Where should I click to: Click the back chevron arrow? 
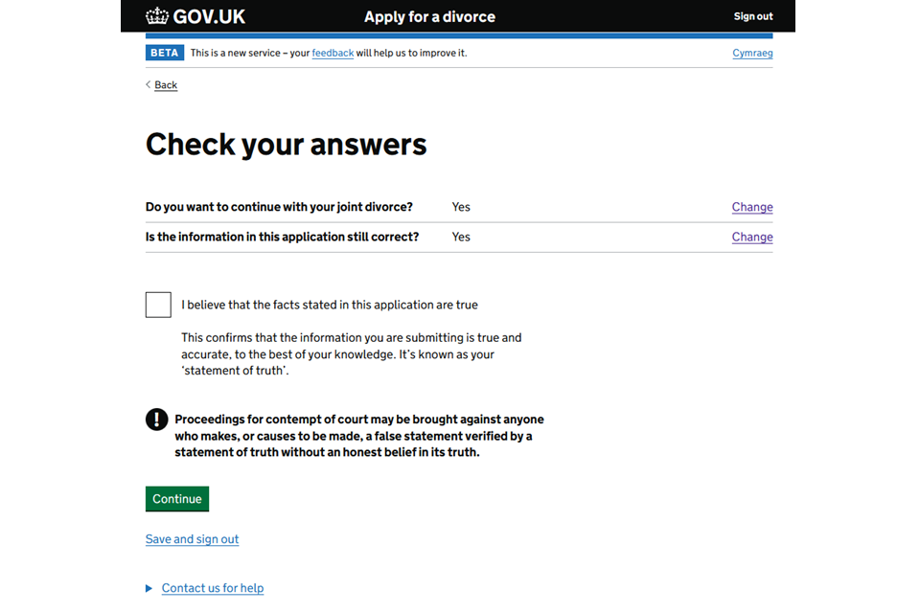tap(148, 84)
